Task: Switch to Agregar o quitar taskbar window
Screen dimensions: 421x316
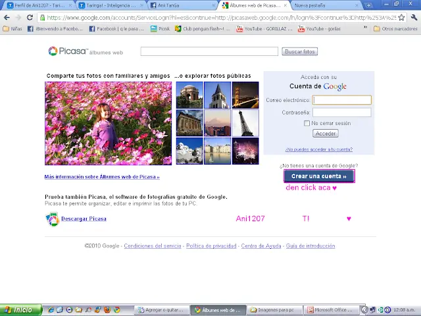Action: pyautogui.click(x=162, y=310)
